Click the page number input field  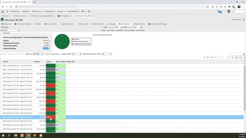click(224, 58)
